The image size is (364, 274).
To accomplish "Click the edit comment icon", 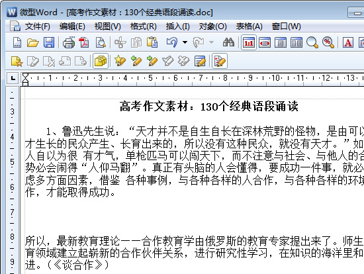I will 32,62.
